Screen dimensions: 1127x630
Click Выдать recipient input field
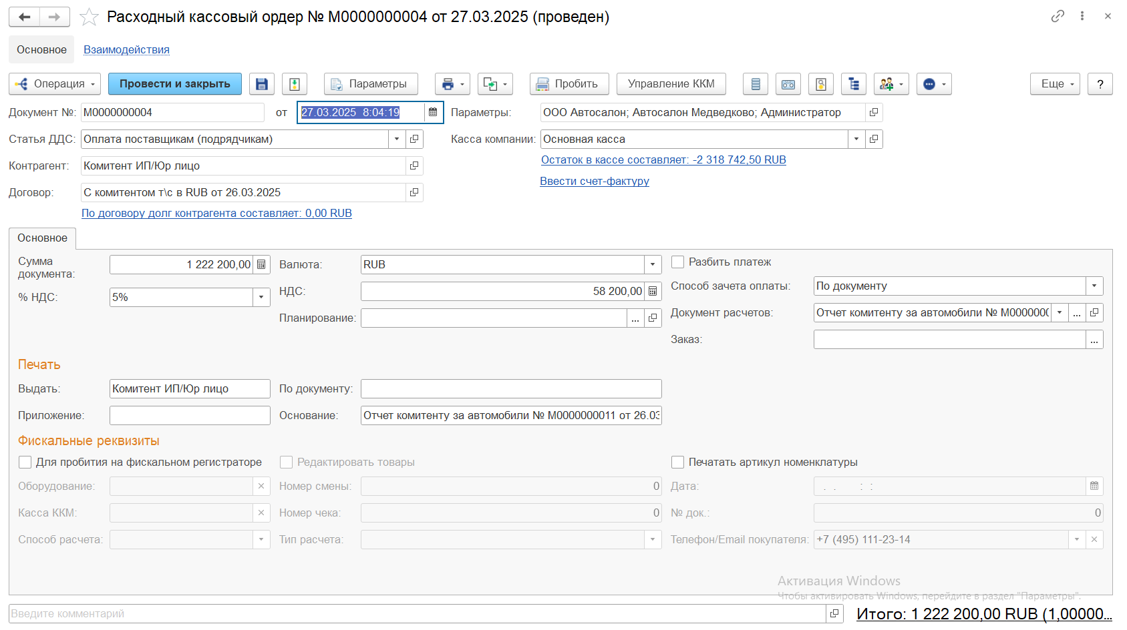coord(190,388)
